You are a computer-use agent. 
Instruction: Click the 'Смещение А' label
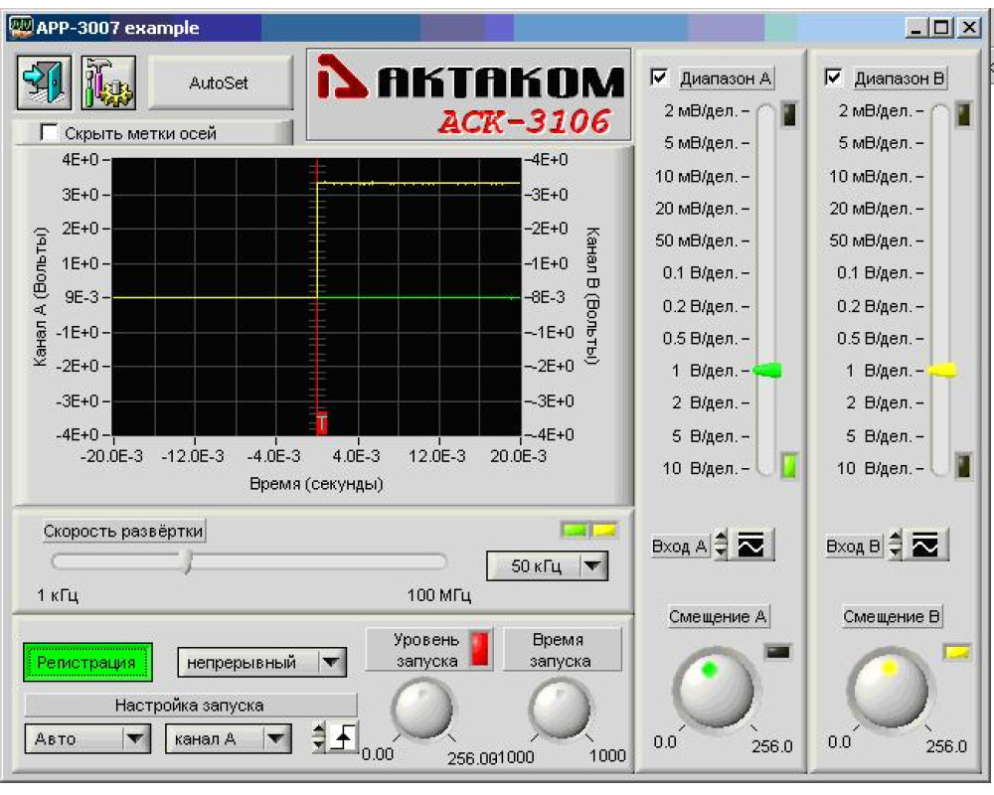719,616
